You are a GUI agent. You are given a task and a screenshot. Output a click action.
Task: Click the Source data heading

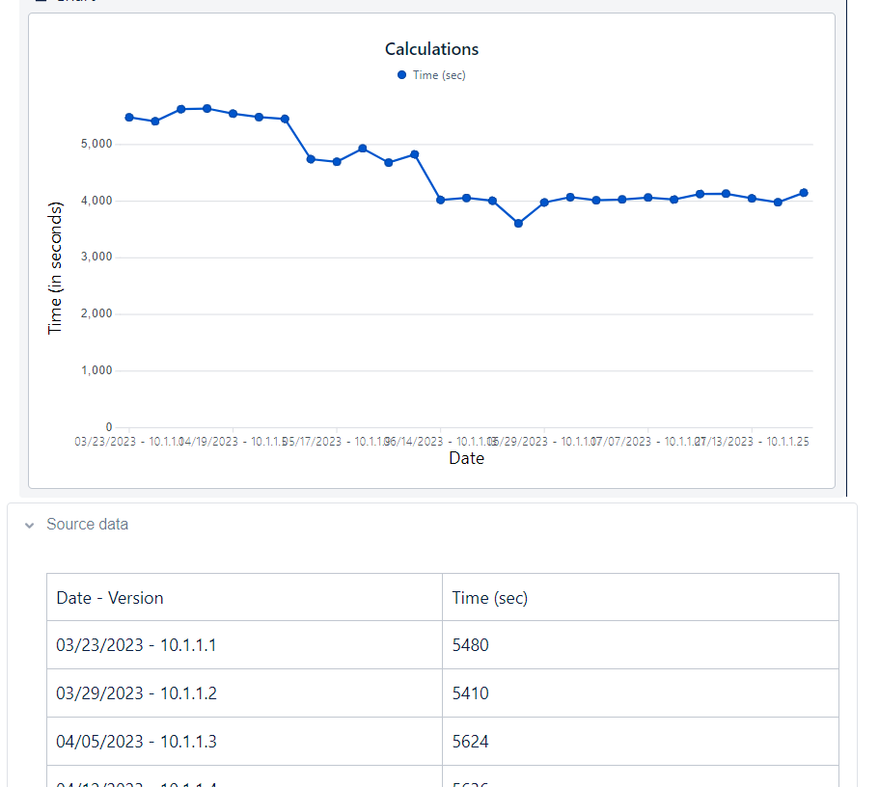pyautogui.click(x=88, y=524)
